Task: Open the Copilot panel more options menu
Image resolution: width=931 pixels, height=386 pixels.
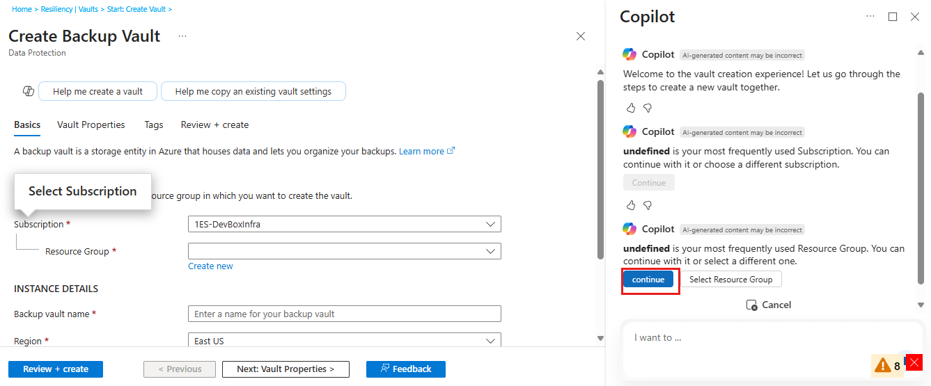Action: 870,17
